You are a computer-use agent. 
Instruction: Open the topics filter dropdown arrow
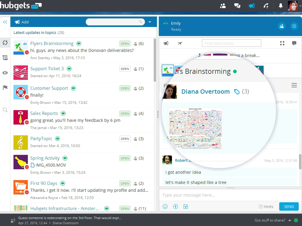[150, 22]
